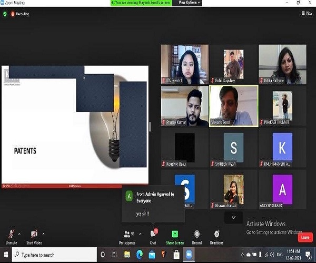This screenshot has height=263, width=316.
Task: Open the taskbar clock and date
Action: (293, 255)
